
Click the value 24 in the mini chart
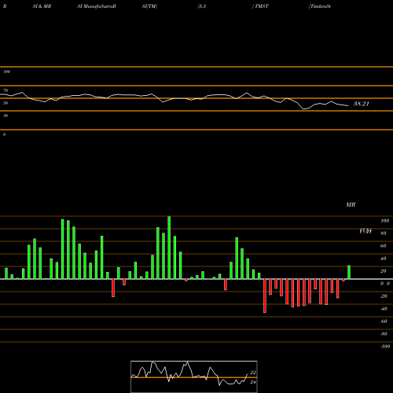pyautogui.click(x=253, y=382)
